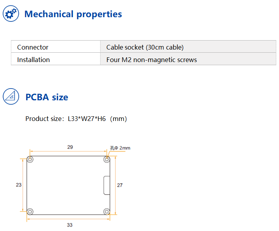Click the 33 dimension label below board

70,225
